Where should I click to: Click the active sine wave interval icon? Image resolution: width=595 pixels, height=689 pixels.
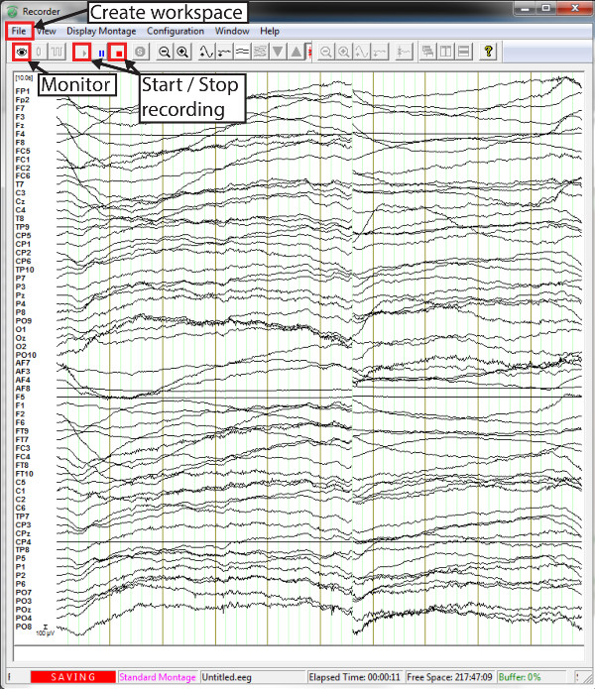(x=205, y=52)
